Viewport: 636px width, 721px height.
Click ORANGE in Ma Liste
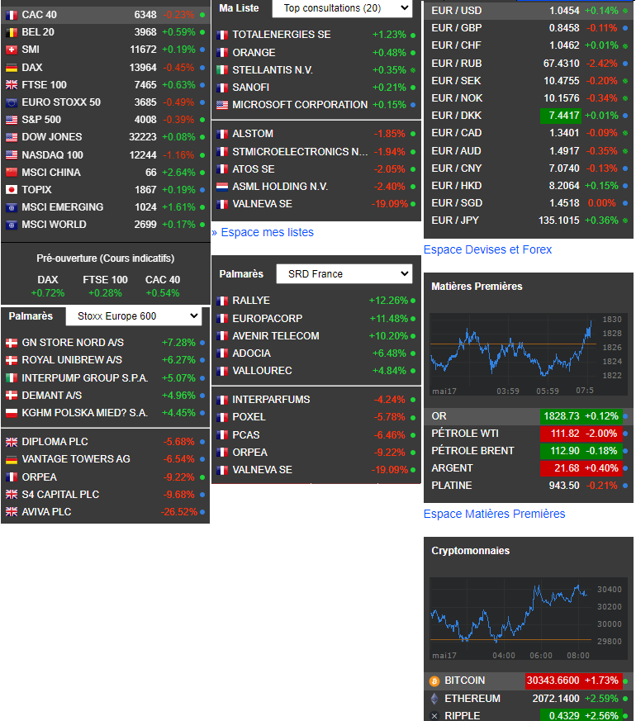[254, 53]
